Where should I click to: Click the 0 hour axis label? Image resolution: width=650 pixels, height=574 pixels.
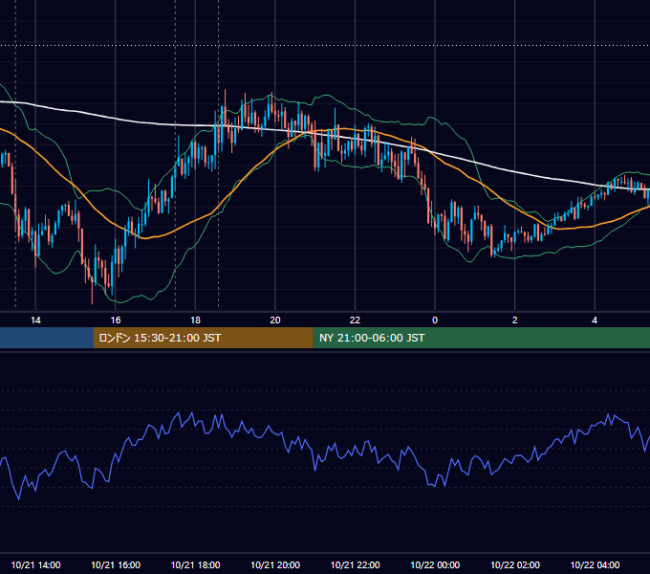(x=435, y=320)
